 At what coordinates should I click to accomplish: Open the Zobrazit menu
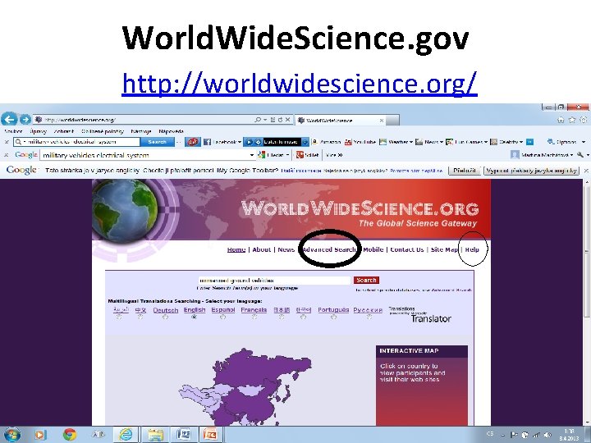point(64,131)
